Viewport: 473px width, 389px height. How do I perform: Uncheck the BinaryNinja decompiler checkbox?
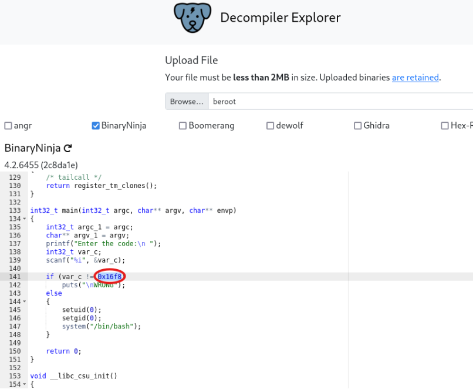tap(96, 126)
